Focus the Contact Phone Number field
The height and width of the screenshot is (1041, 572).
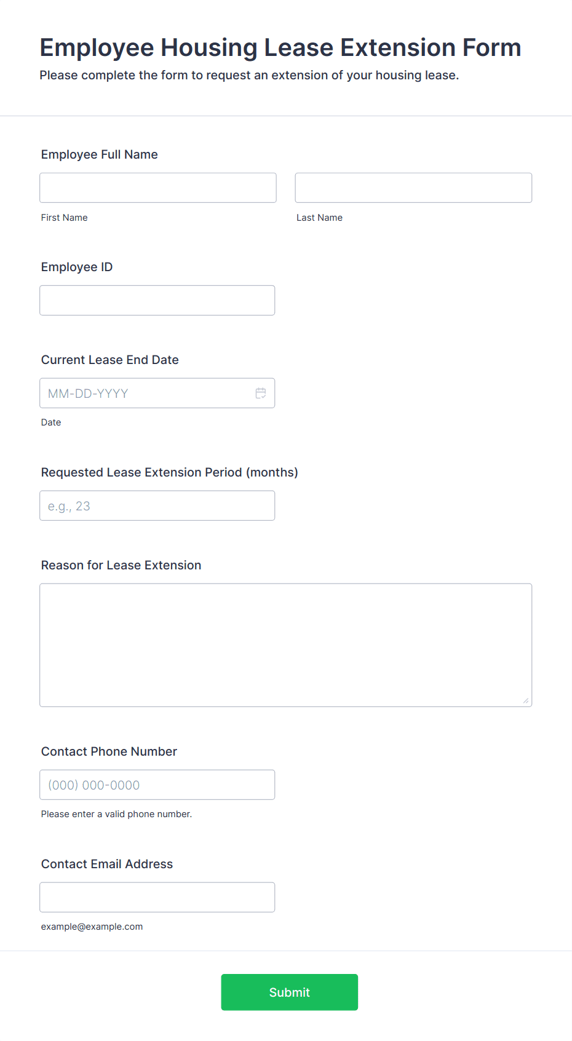[157, 785]
